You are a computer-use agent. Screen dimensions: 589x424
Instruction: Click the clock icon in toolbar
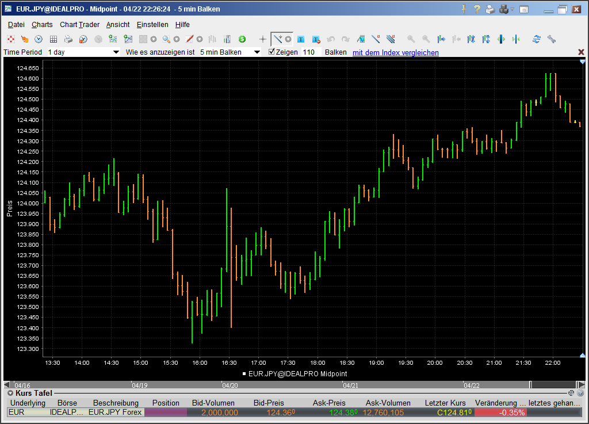tap(39, 39)
